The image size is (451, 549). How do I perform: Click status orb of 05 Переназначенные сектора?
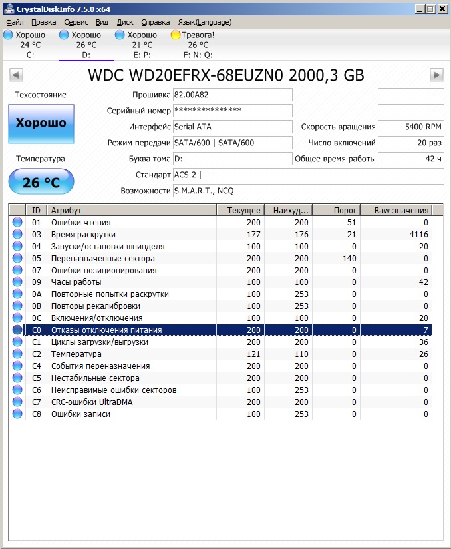(x=17, y=258)
